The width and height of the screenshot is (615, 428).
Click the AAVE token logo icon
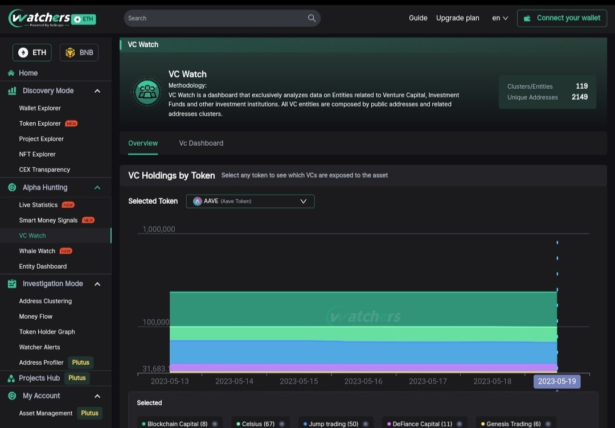tap(197, 201)
